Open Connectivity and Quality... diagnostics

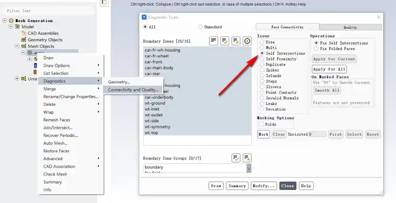133,90
